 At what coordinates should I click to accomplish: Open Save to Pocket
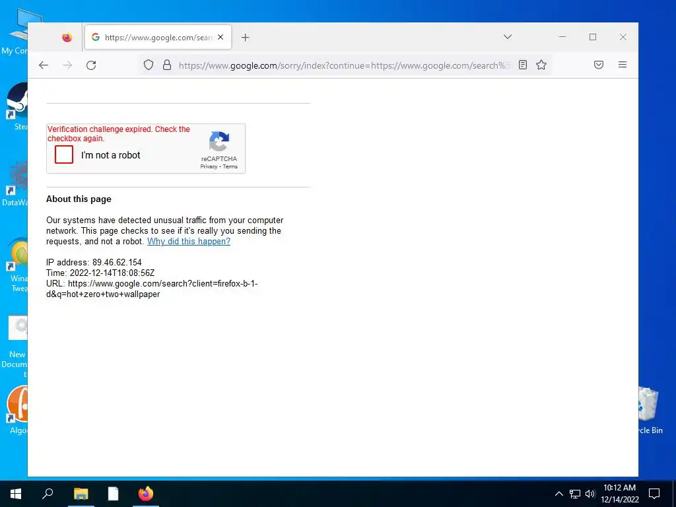(x=598, y=65)
